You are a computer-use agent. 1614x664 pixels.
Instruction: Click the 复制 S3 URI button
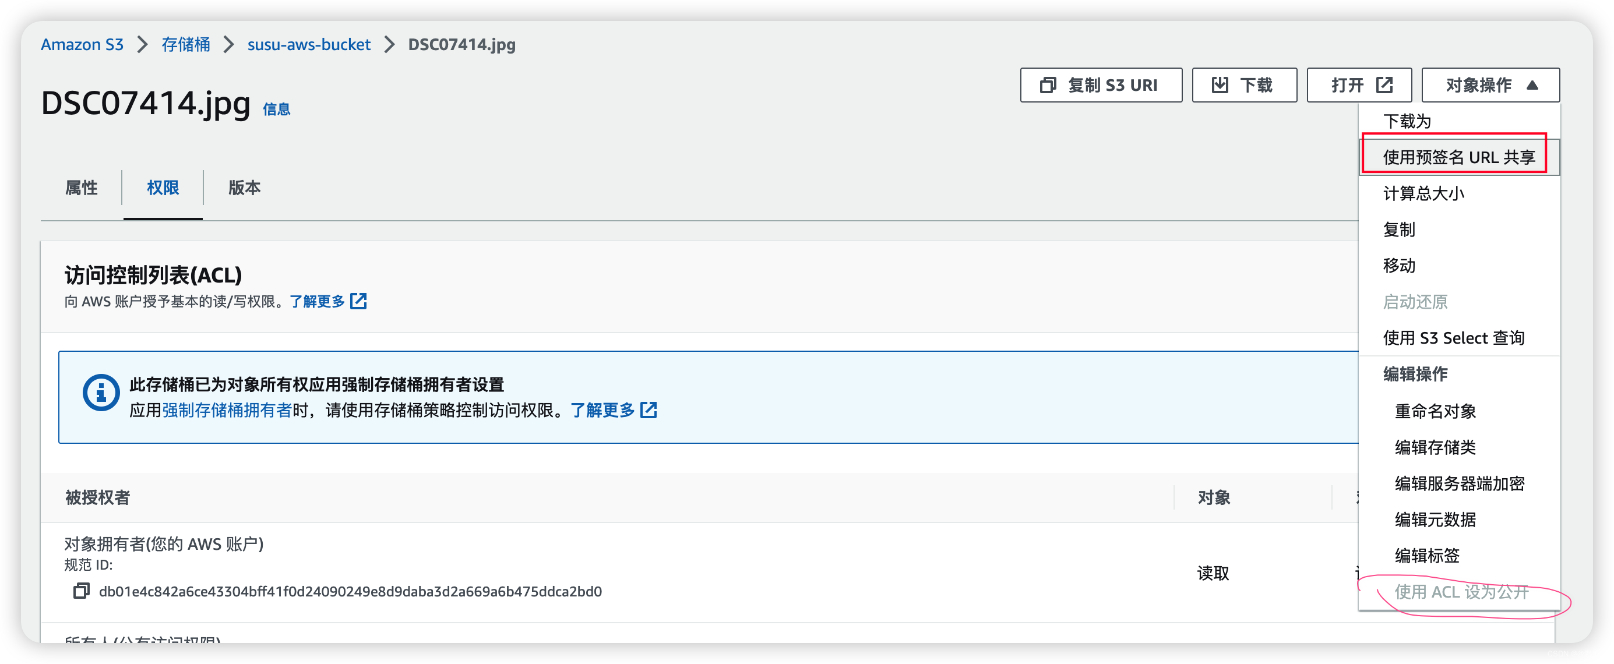[x=1101, y=85]
